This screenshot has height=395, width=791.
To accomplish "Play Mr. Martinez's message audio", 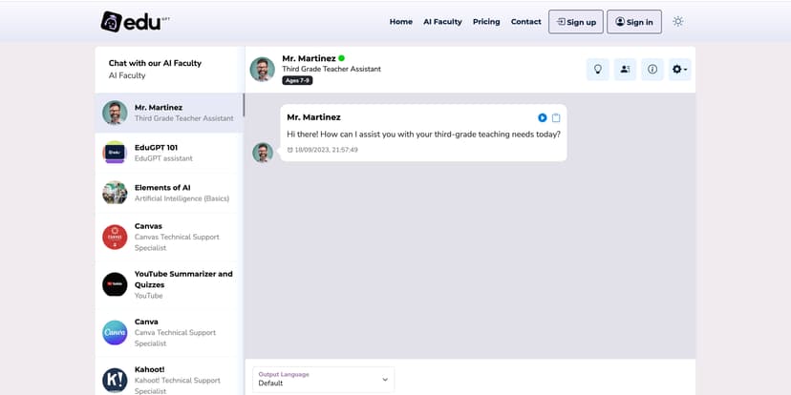I will tap(543, 118).
